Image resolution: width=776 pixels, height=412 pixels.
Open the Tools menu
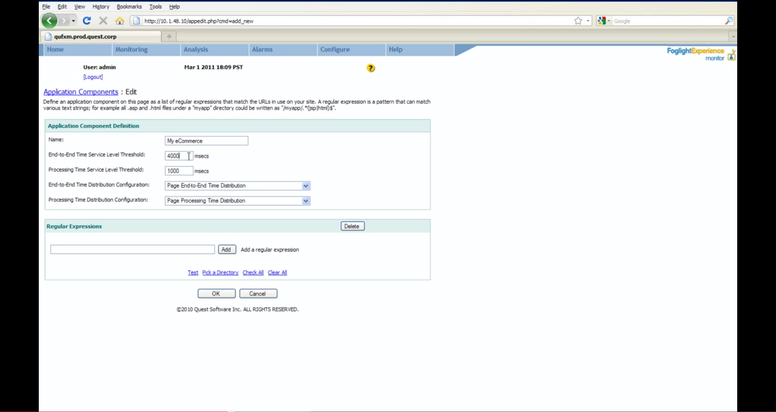pos(155,6)
